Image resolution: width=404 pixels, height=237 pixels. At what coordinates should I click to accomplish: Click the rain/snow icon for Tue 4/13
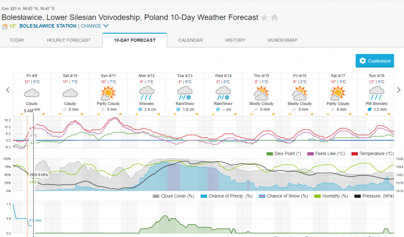tap(185, 91)
